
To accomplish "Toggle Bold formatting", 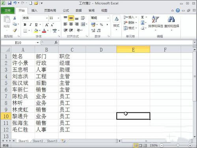I will 25,24.
